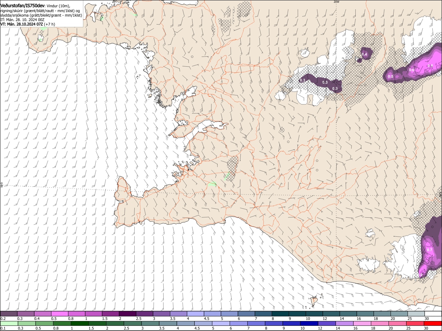Select the top-row swatch between 1 and 1.5
Screen dimensions: 442x331
point(93,313)
